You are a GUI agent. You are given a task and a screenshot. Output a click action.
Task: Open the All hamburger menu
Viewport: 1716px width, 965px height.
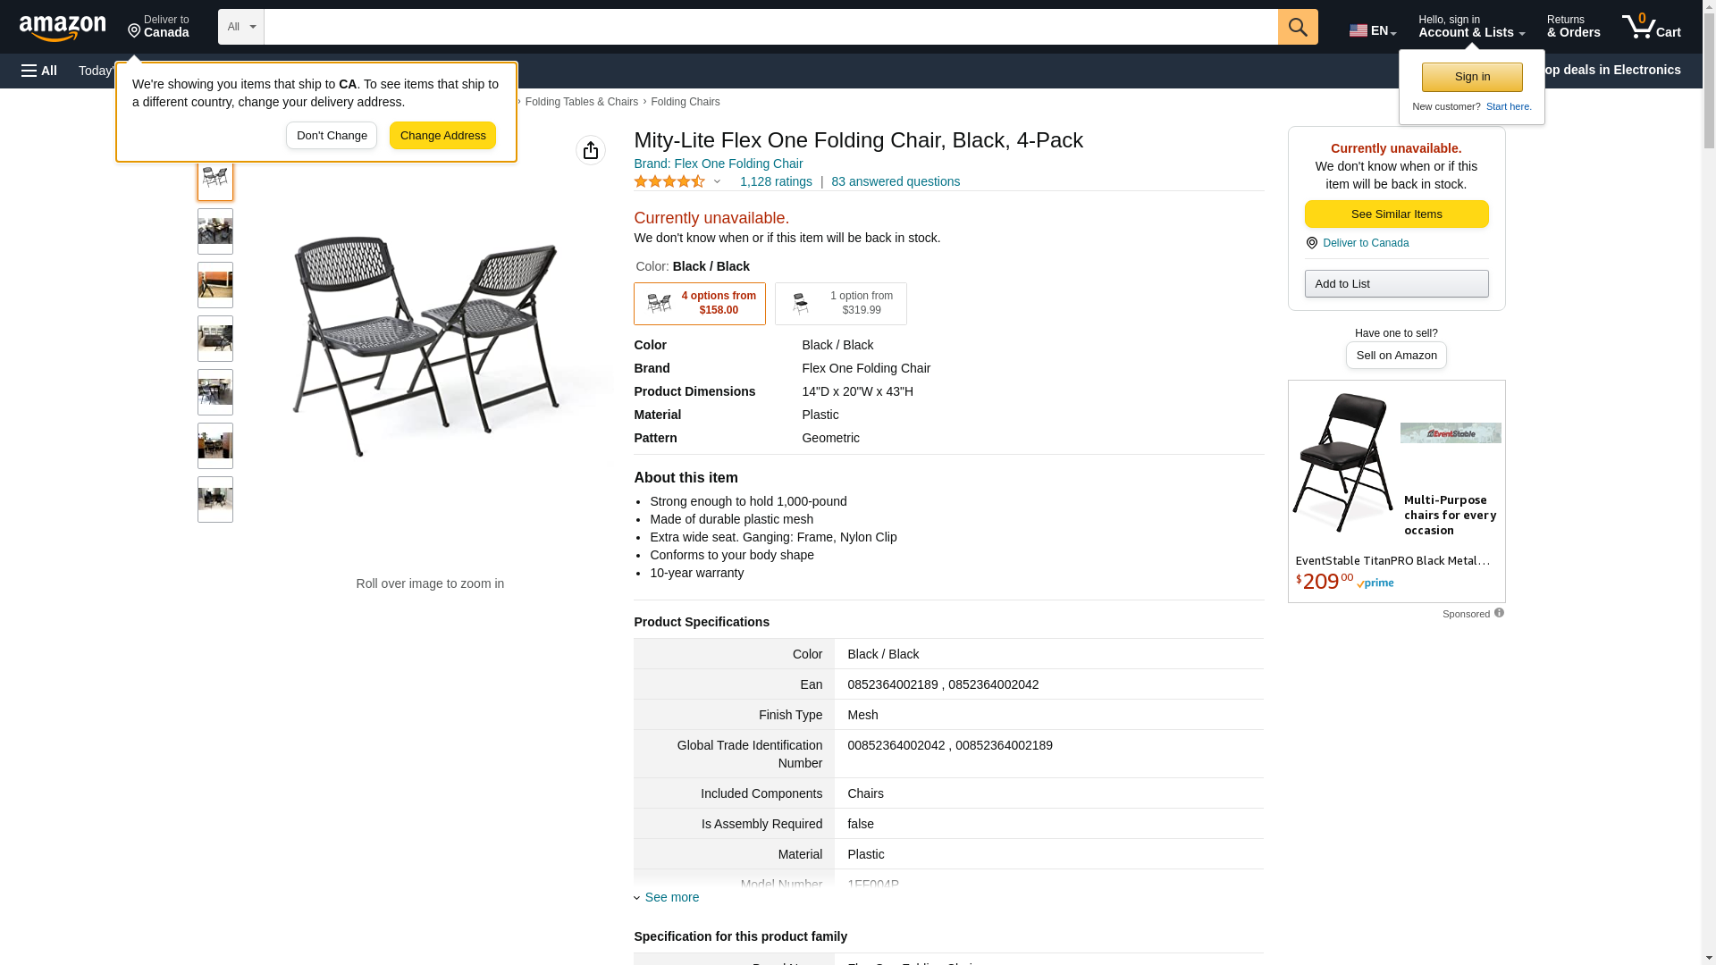pyautogui.click(x=39, y=71)
